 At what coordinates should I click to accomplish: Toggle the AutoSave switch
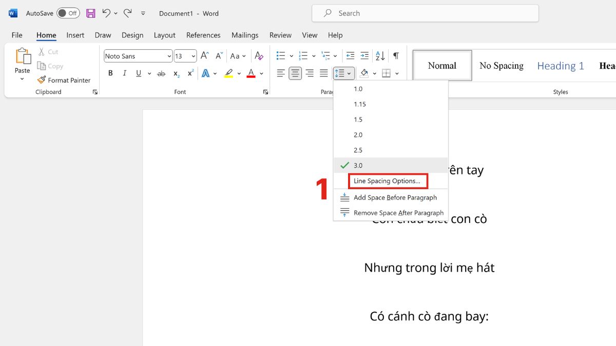(x=68, y=13)
